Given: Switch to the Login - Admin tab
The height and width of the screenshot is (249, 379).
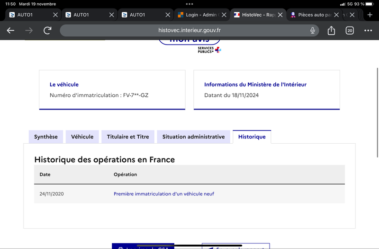Looking at the screenshot, I should [198, 15].
